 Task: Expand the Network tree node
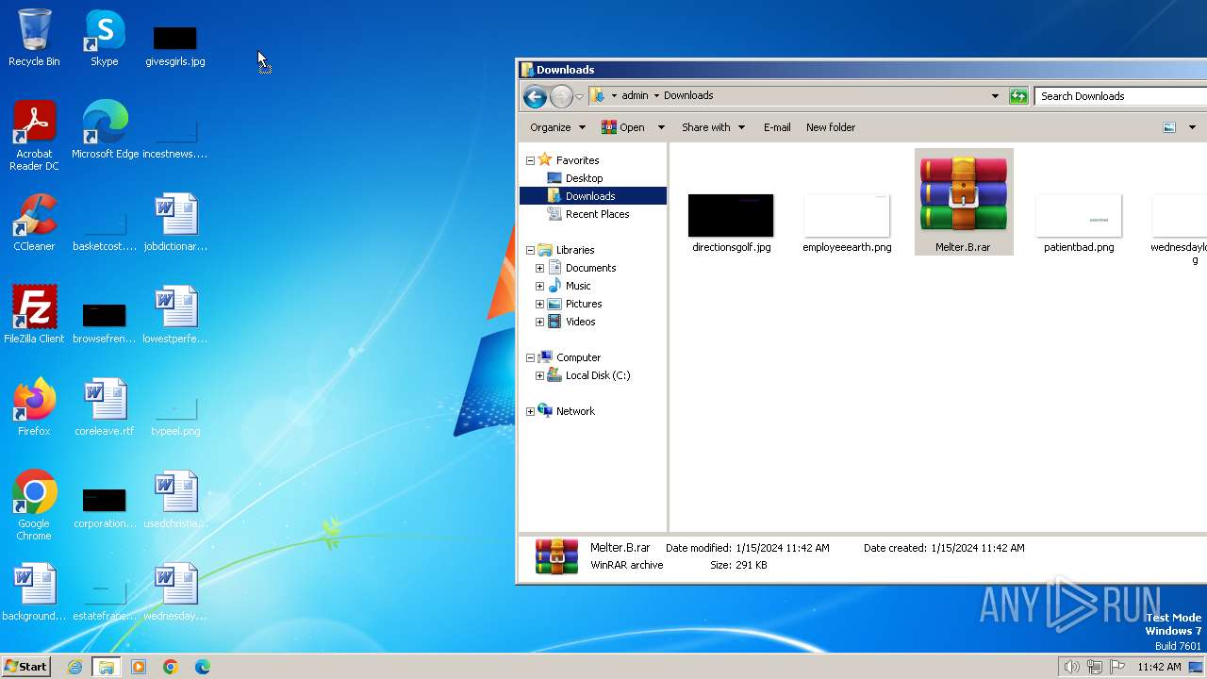[x=531, y=411]
